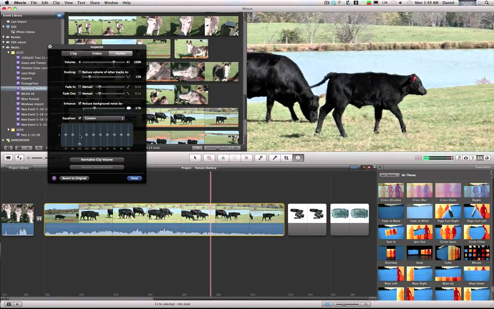Click the Inspector help question mark

54,178
